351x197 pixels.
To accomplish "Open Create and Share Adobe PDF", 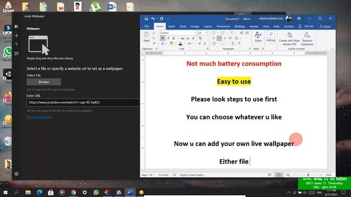I will tap(290, 38).
